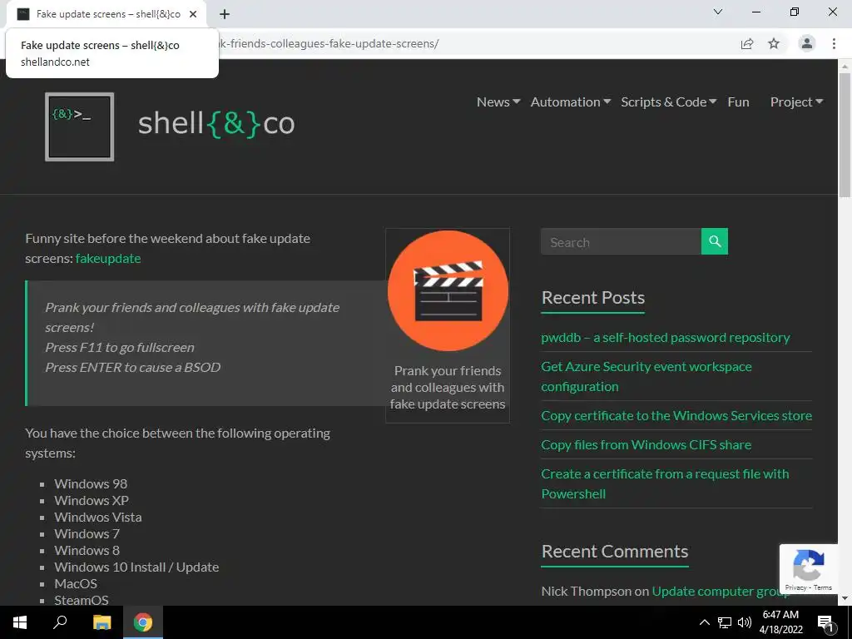Viewport: 852px width, 639px height.
Task: Click the Recent Comments heading
Action: (x=615, y=552)
